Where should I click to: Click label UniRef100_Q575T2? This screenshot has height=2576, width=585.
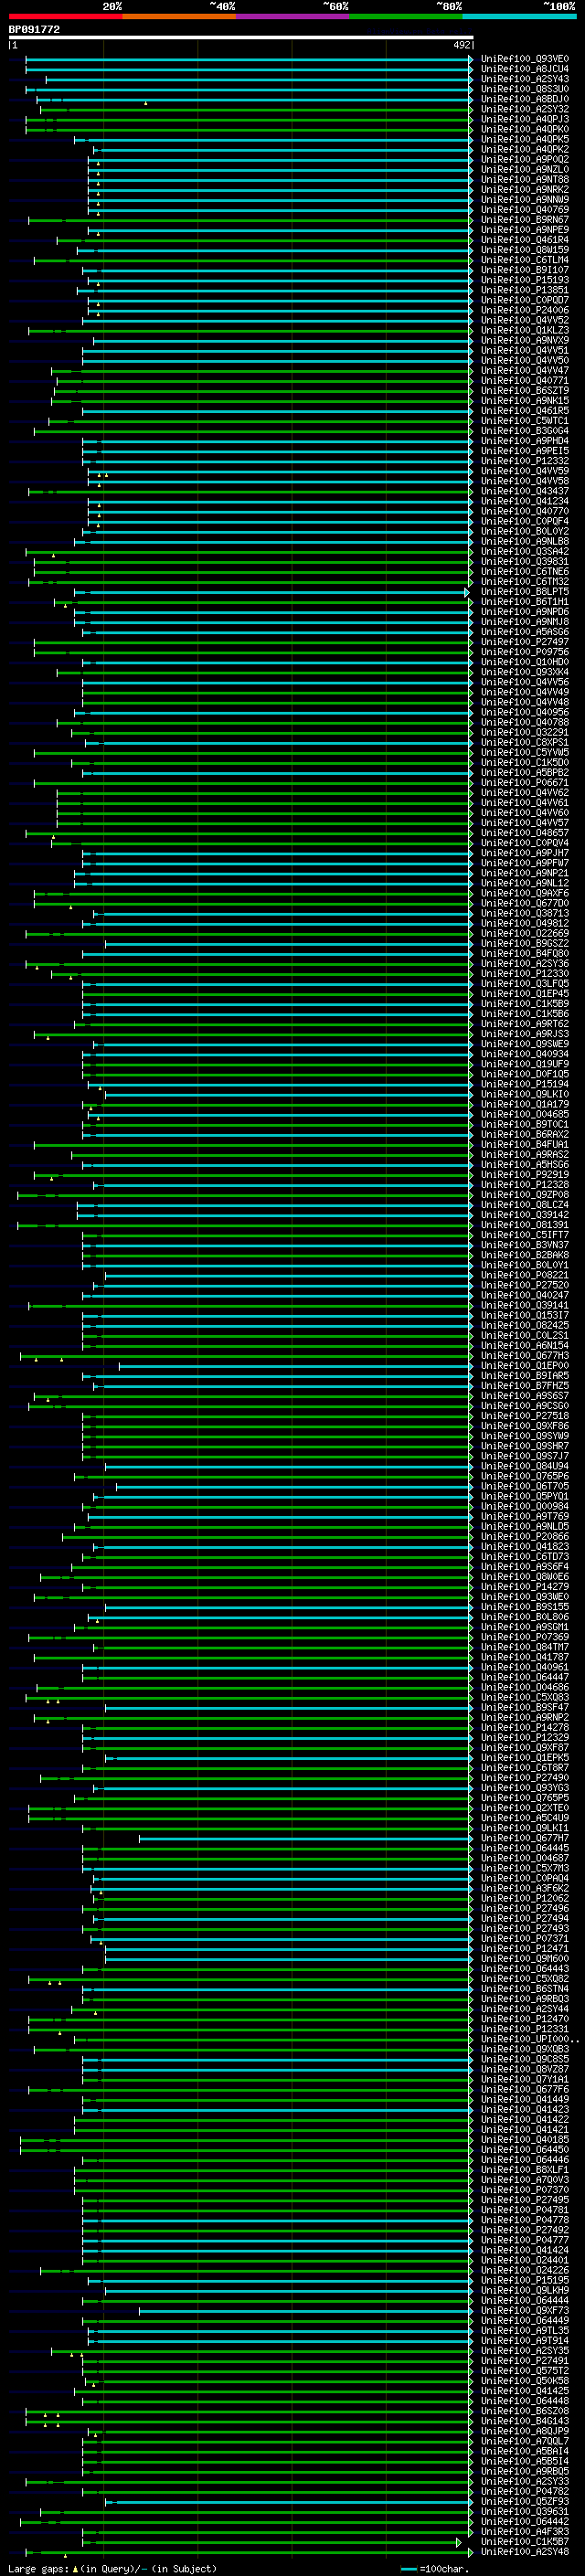[x=524, y=2370]
